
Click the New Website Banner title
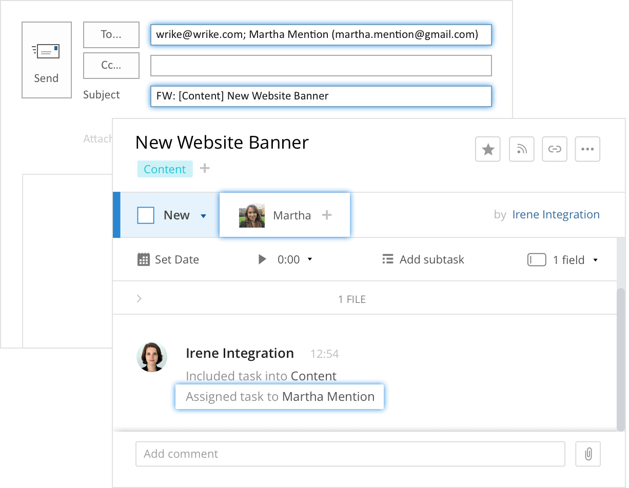[x=222, y=143]
